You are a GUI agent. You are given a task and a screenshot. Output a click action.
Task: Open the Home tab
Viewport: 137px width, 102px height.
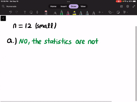[x=53, y=6]
